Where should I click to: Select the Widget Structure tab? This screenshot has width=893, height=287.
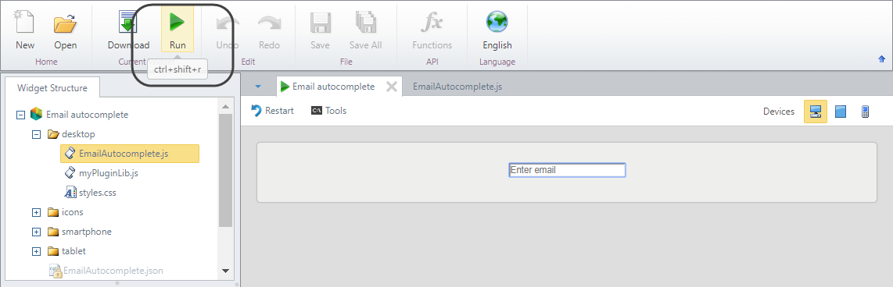52,88
